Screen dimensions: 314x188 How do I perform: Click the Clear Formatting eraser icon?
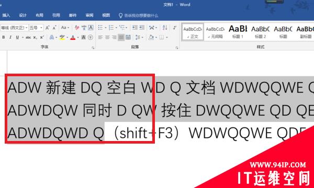click(x=77, y=28)
